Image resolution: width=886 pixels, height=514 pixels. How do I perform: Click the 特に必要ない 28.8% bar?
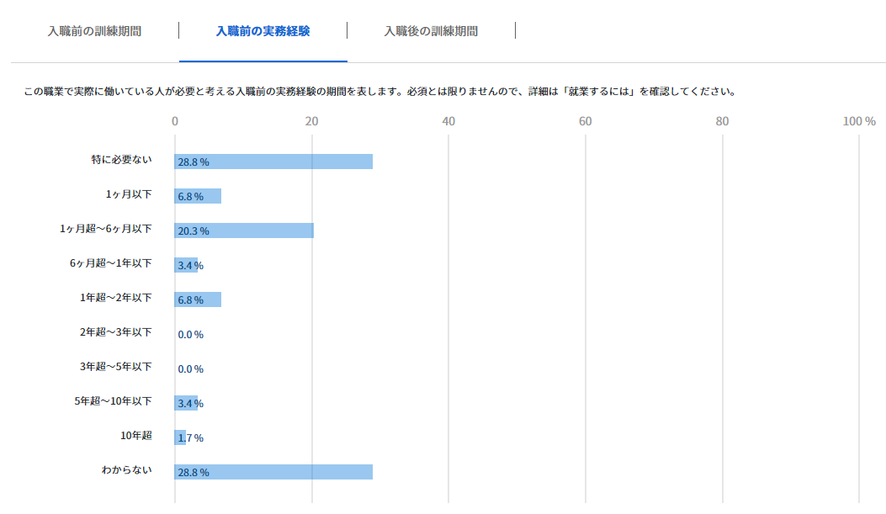273,162
